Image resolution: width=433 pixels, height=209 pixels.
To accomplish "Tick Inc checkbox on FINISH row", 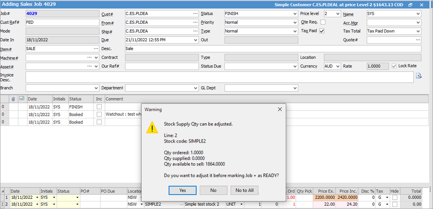I will (99, 107).
